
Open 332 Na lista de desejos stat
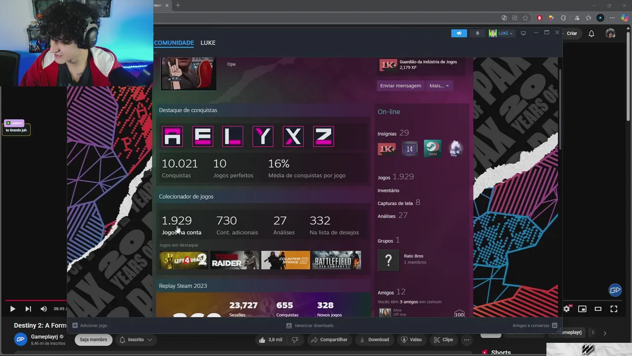[x=334, y=225]
